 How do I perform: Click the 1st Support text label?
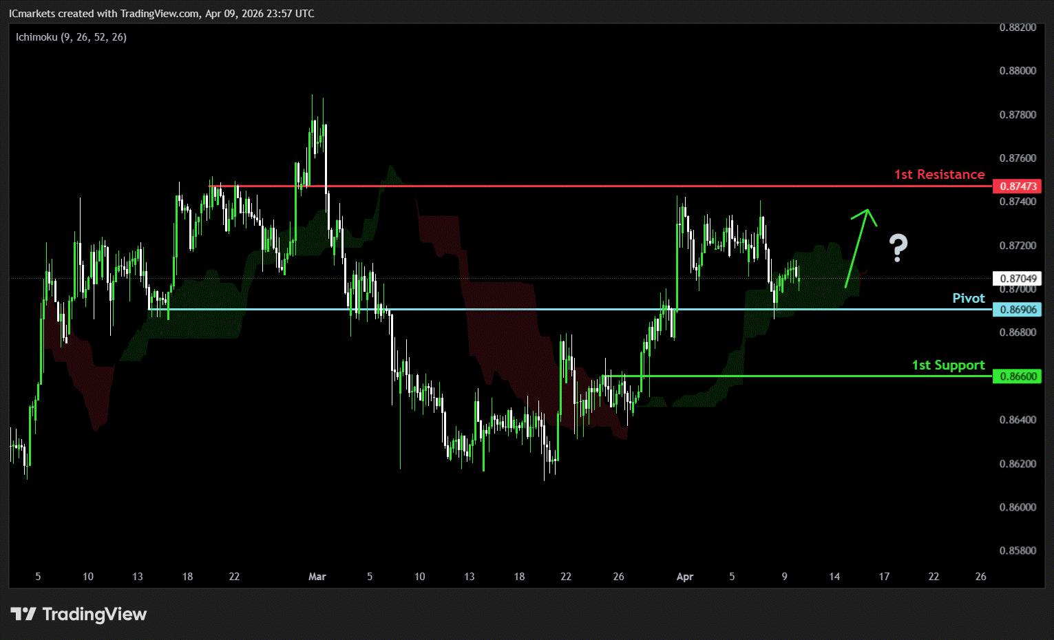coord(948,365)
